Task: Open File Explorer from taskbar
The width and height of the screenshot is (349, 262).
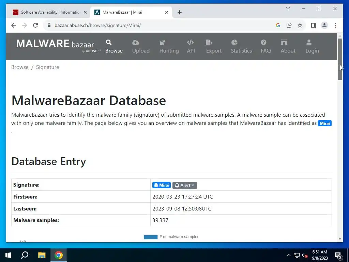Action: pyautogui.click(x=42, y=255)
